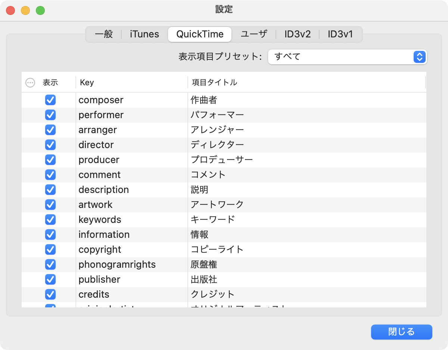Screen dimensions: 448x350
Task: Toggle the credits display checkbox
Action: click(50, 294)
